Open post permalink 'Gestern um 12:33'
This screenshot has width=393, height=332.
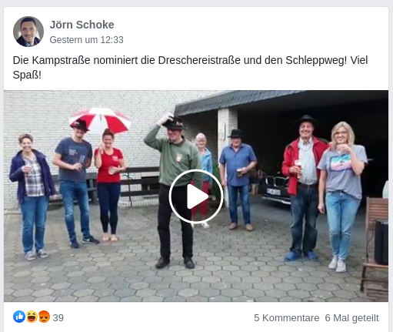[86, 40]
